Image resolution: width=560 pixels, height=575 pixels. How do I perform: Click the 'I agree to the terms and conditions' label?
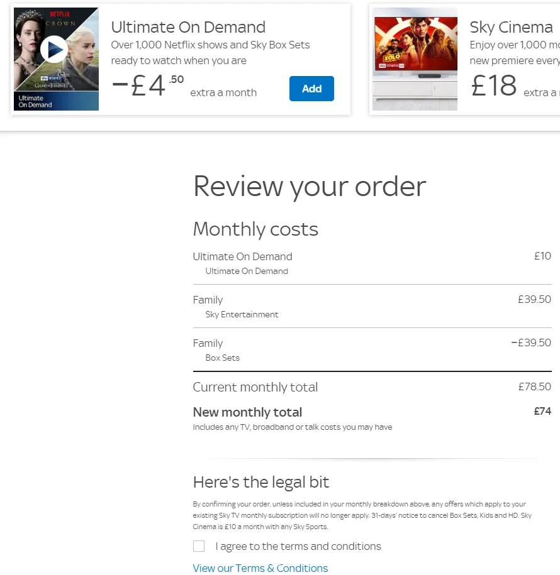pos(298,546)
